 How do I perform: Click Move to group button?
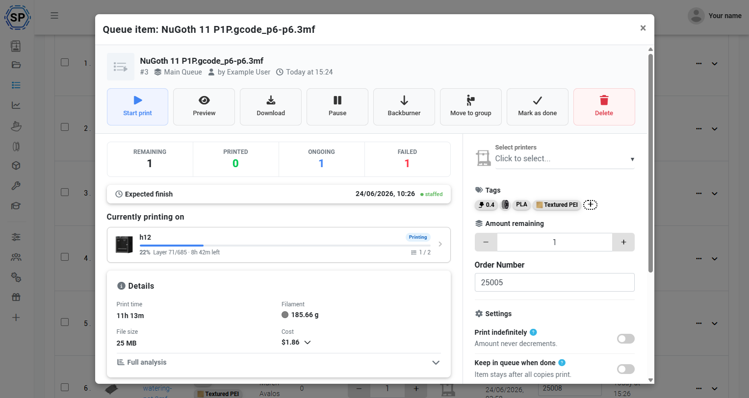pos(471,107)
